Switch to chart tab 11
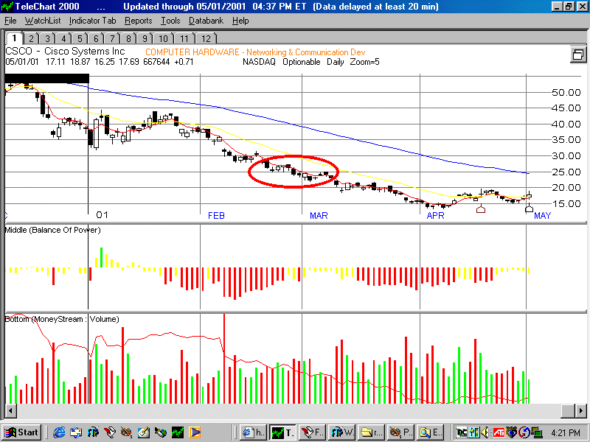The width and height of the screenshot is (590, 442). pyautogui.click(x=184, y=39)
